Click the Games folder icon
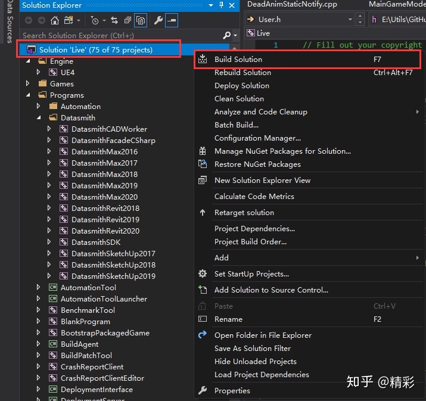 pyautogui.click(x=42, y=83)
